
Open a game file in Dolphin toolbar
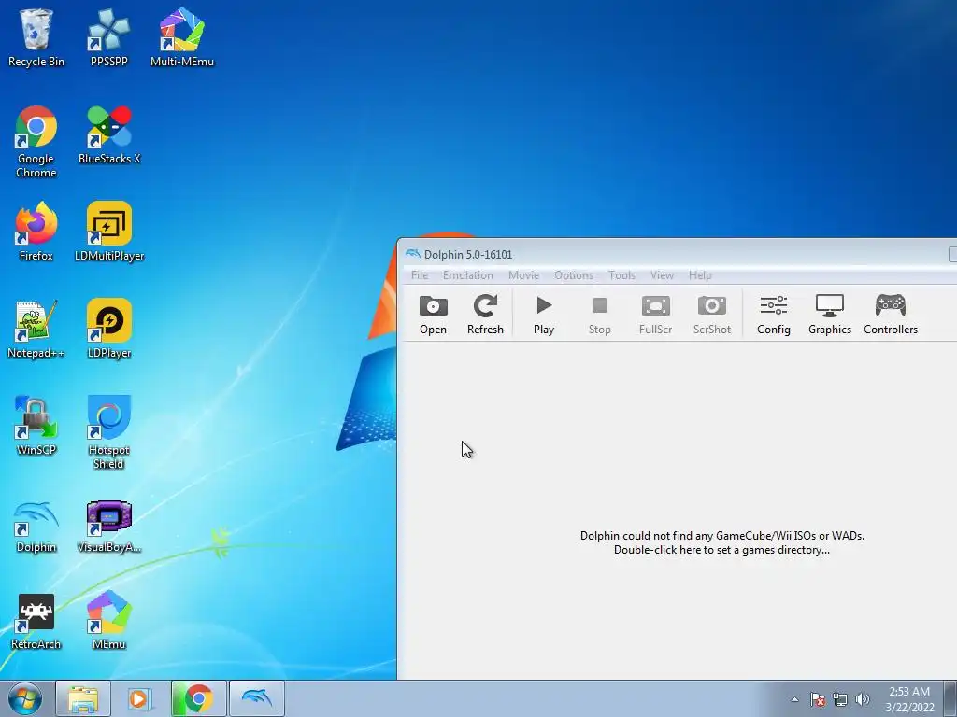tap(434, 315)
